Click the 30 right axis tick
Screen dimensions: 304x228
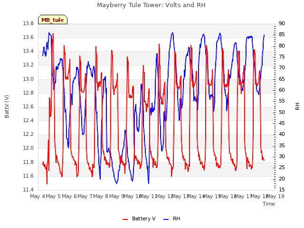(x=282, y=156)
